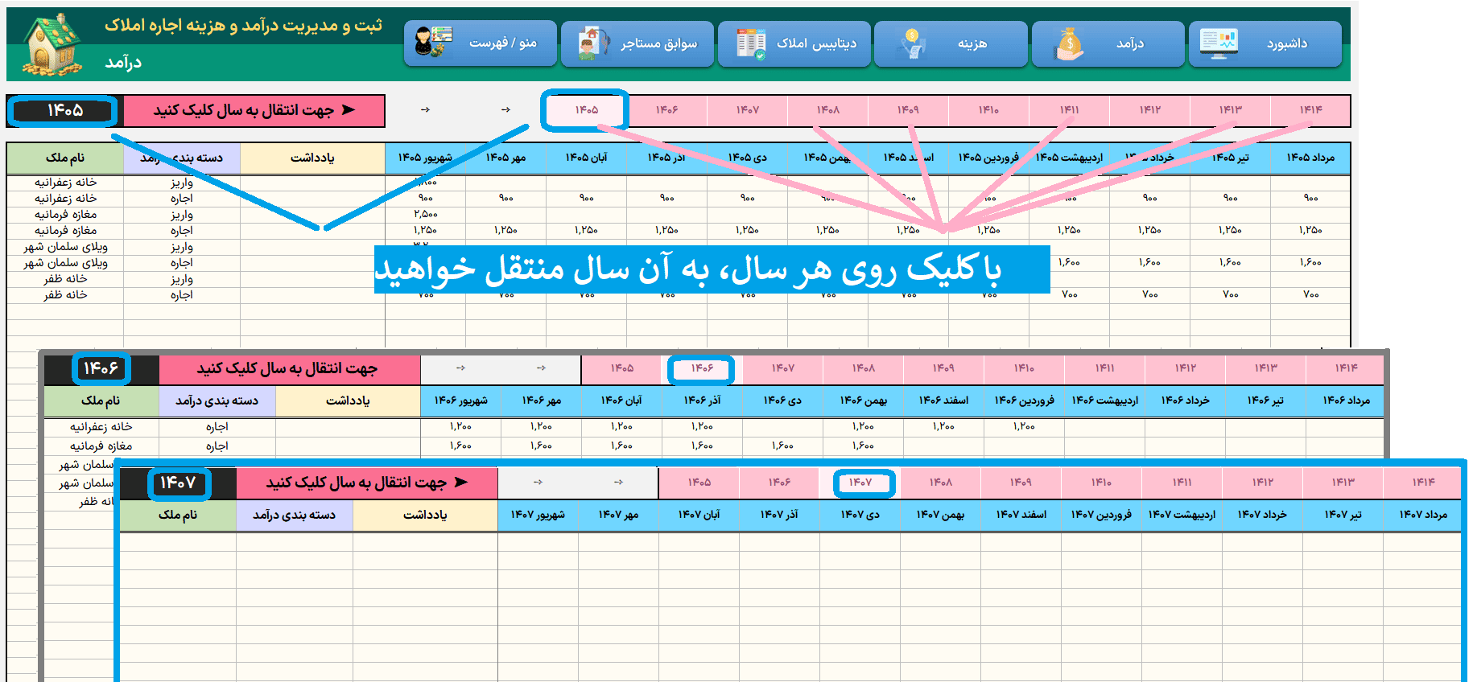This screenshot has width=1473, height=682.
Task: Select the تیر ۱۴۰۵ month header
Action: click(x=1230, y=158)
